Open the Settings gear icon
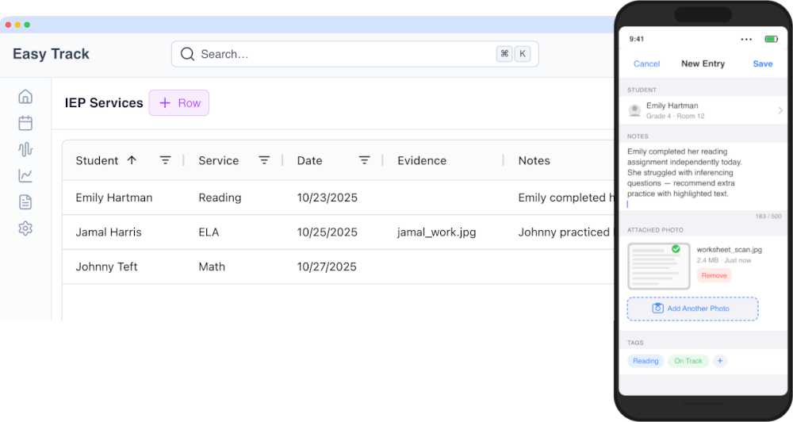This screenshot has height=422, width=793. click(25, 228)
